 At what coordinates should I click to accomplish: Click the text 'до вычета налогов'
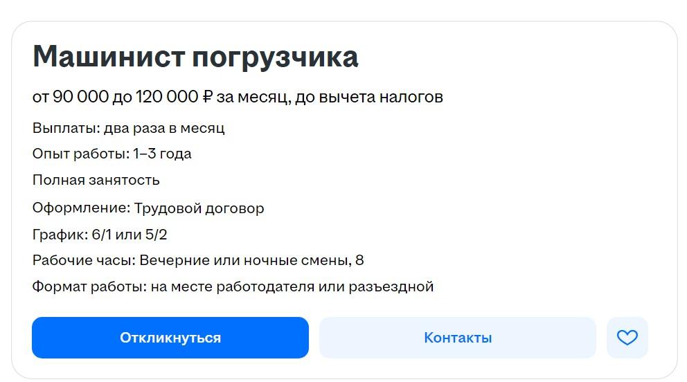coord(369,97)
